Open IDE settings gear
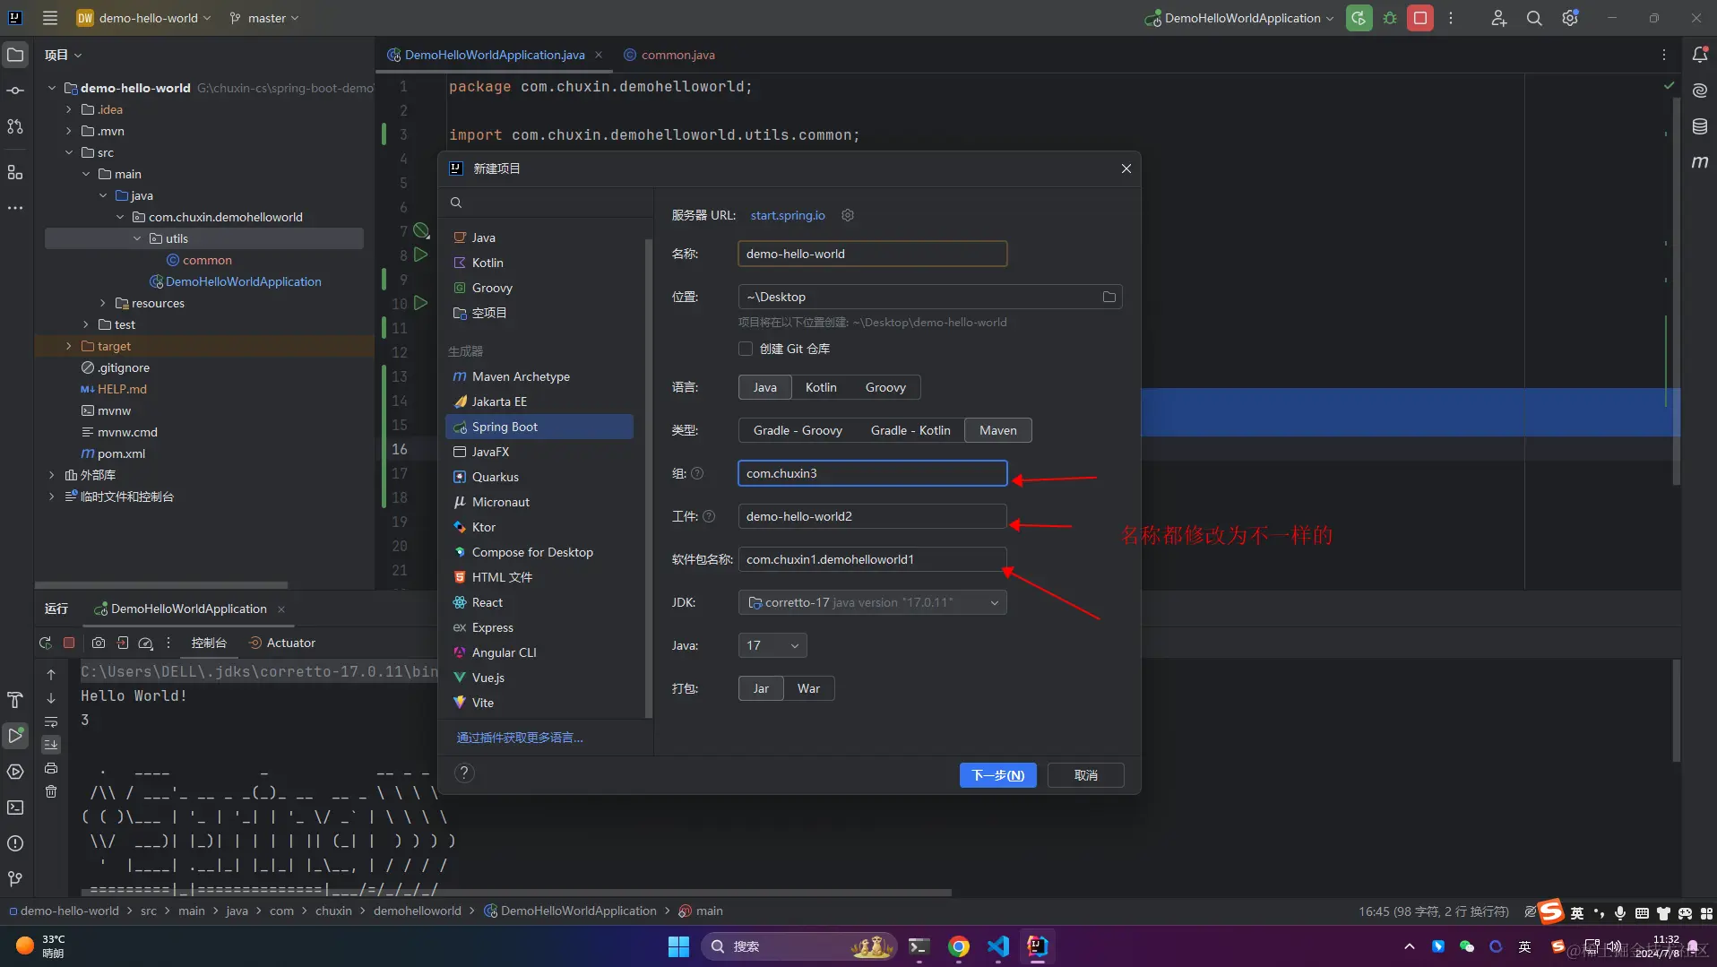 tap(1570, 18)
